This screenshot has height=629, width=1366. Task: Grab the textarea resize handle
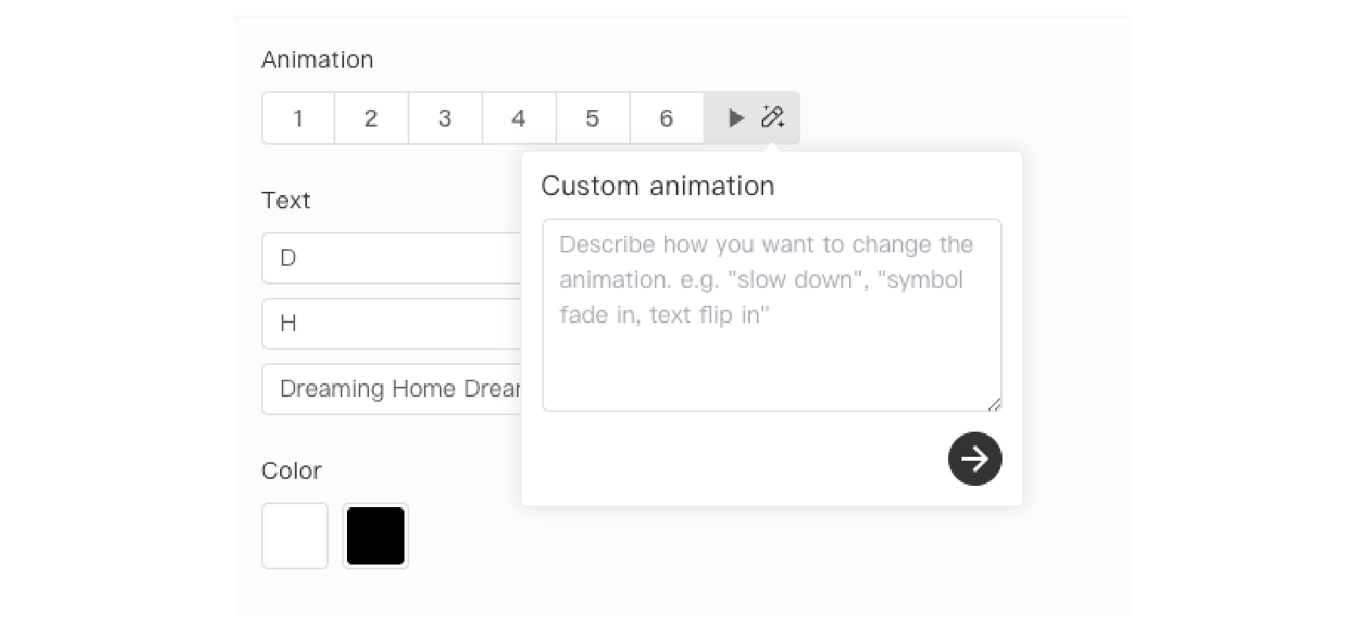coord(994,404)
